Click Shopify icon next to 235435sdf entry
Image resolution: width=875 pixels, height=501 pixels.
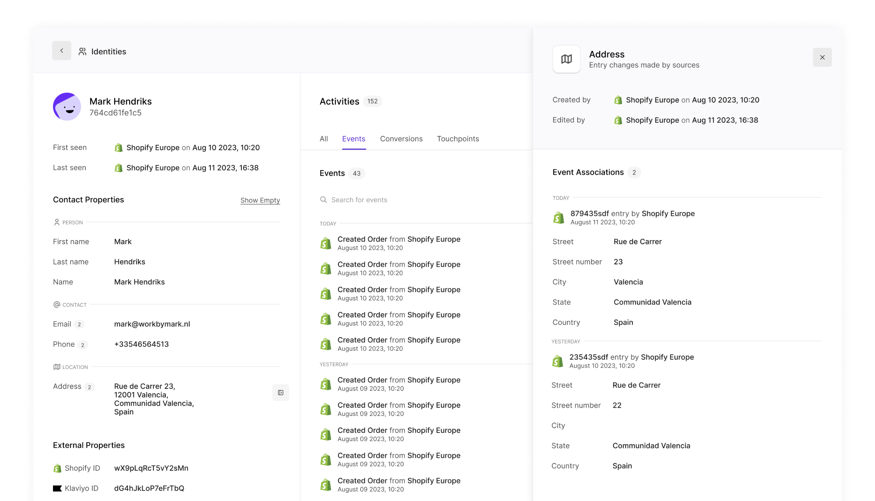tap(557, 361)
